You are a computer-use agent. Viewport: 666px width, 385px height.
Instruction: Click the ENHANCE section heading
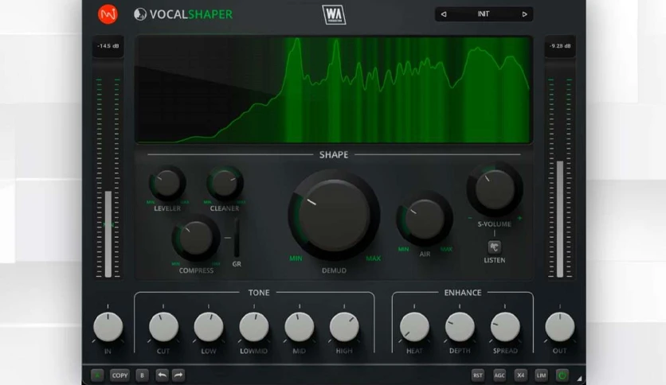click(x=463, y=293)
